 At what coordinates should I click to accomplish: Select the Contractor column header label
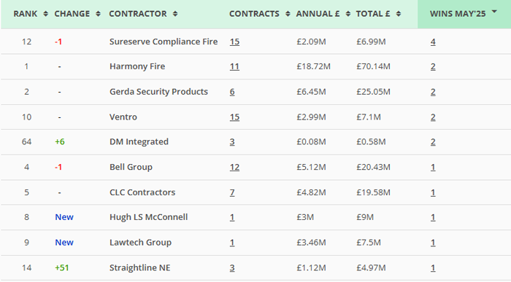pos(138,14)
